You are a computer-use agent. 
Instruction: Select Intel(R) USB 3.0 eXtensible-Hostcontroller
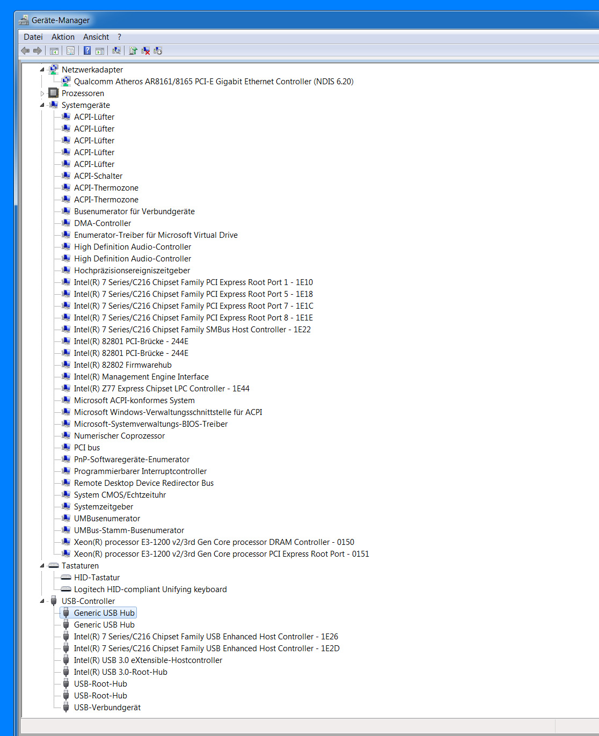pyautogui.click(x=148, y=660)
